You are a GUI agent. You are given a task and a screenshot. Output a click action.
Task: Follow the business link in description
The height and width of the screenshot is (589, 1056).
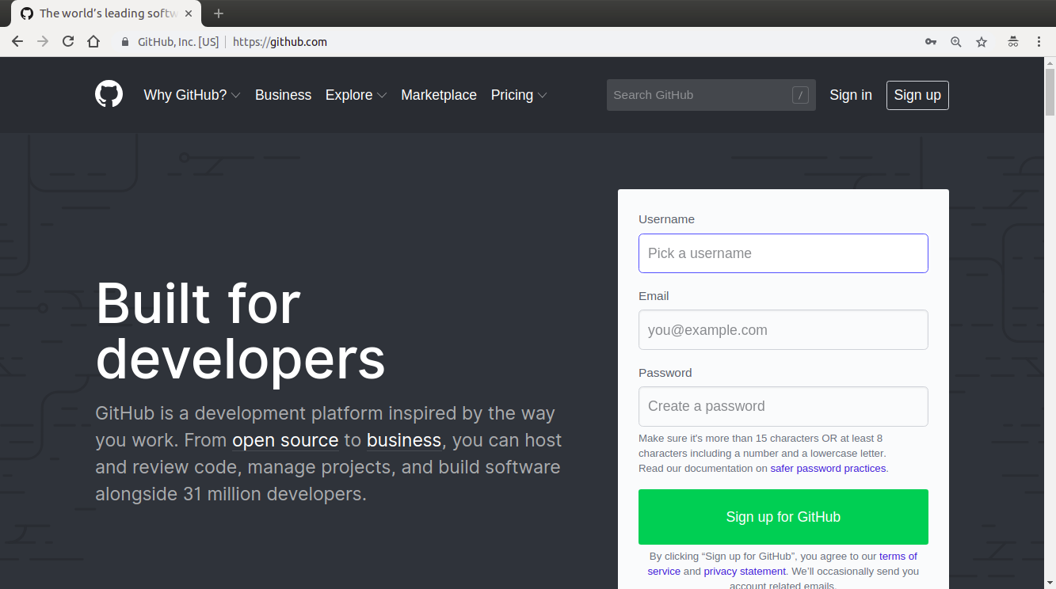click(404, 440)
